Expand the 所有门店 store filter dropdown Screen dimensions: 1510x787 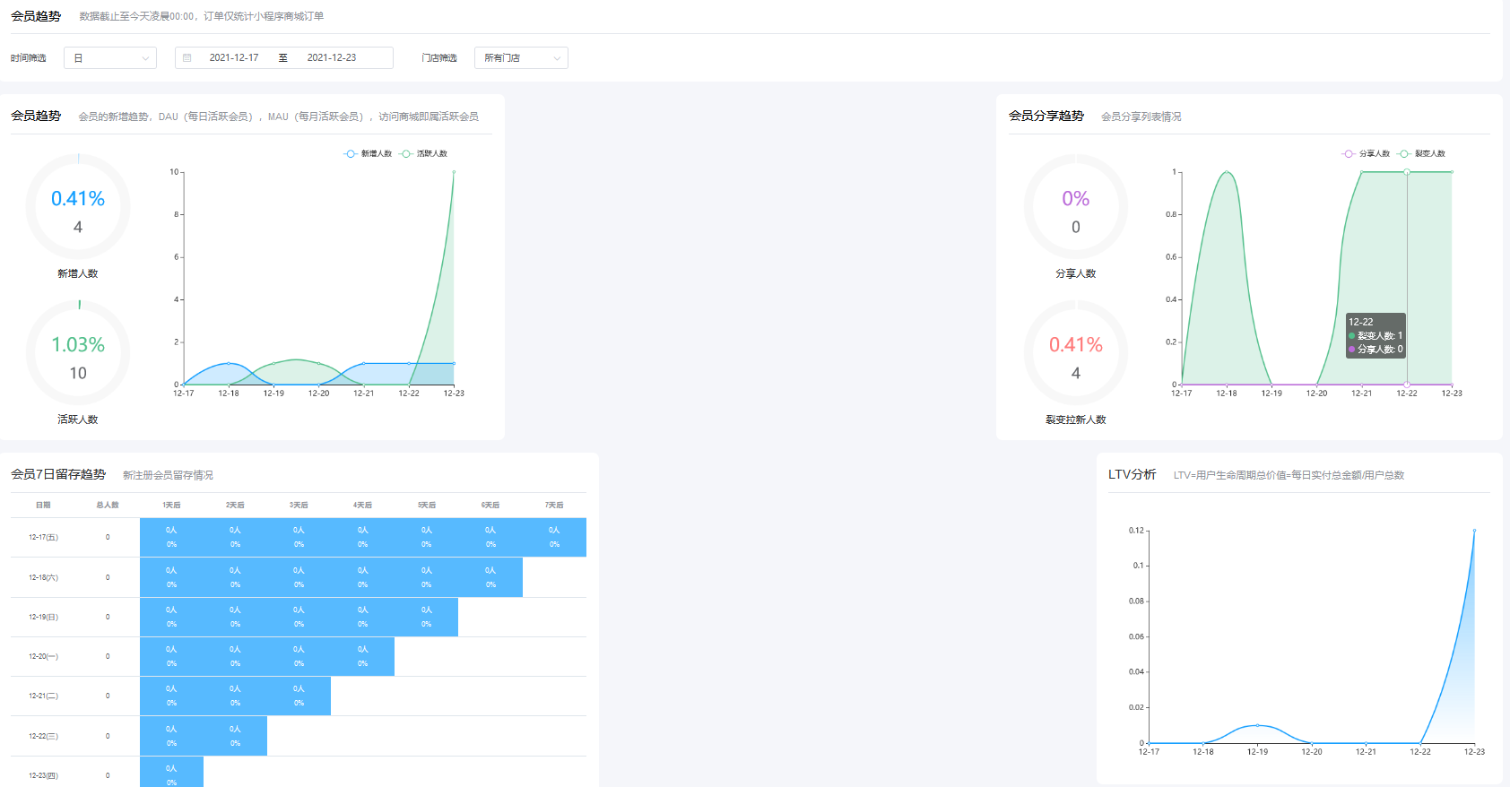pyautogui.click(x=520, y=58)
